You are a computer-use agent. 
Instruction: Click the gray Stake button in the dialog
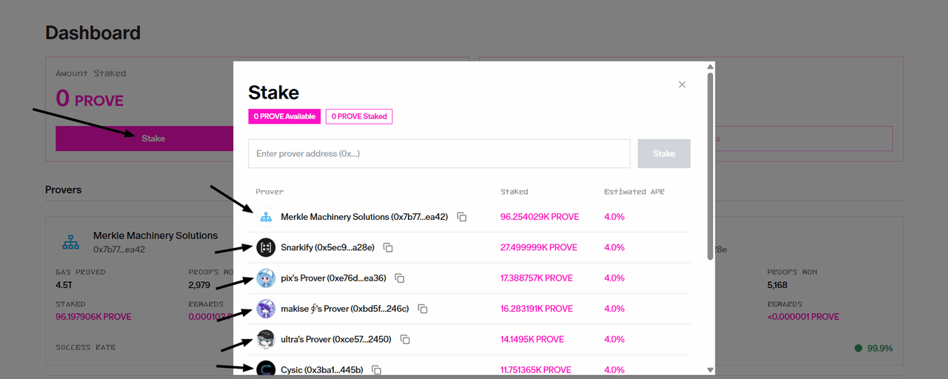click(x=664, y=153)
